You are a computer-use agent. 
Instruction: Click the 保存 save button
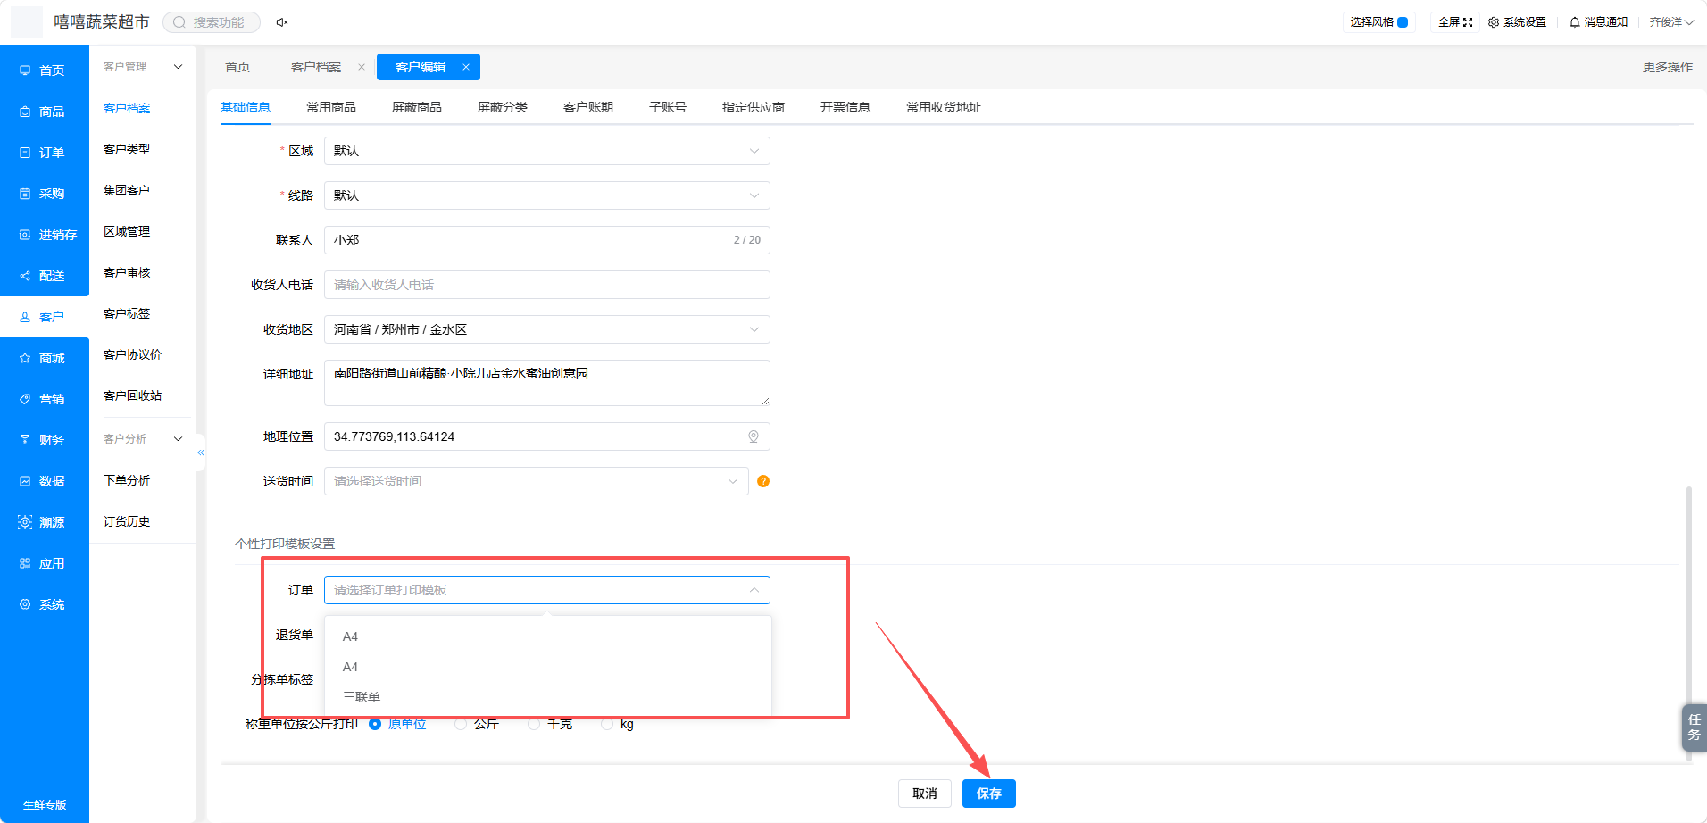(989, 794)
